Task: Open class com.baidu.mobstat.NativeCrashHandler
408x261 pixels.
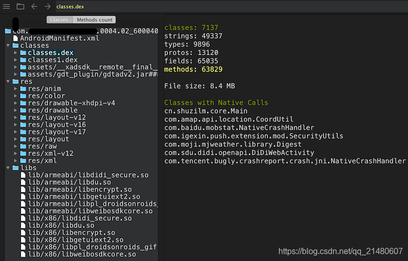Action: click(239, 127)
